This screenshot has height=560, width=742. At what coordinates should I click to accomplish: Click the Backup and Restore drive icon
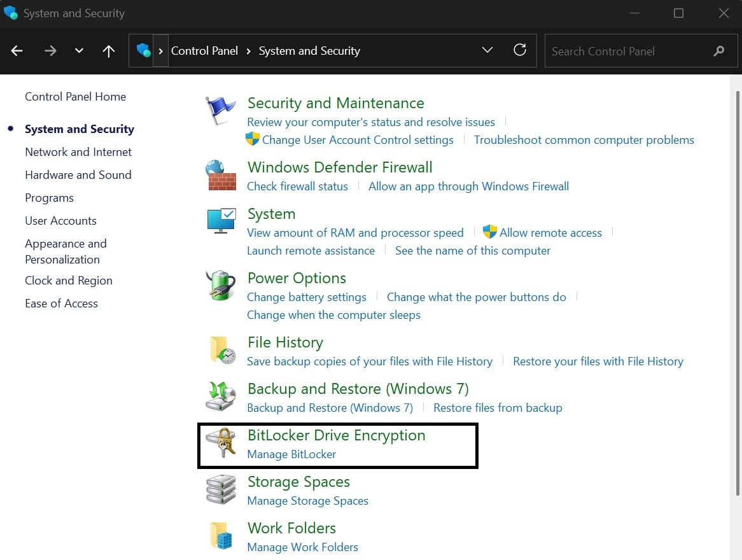coord(221,397)
